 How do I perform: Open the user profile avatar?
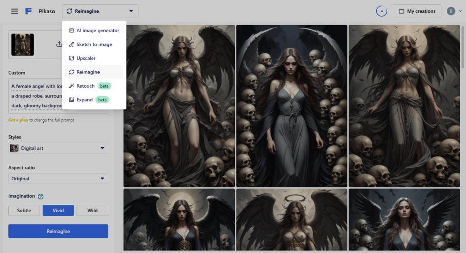[451, 11]
